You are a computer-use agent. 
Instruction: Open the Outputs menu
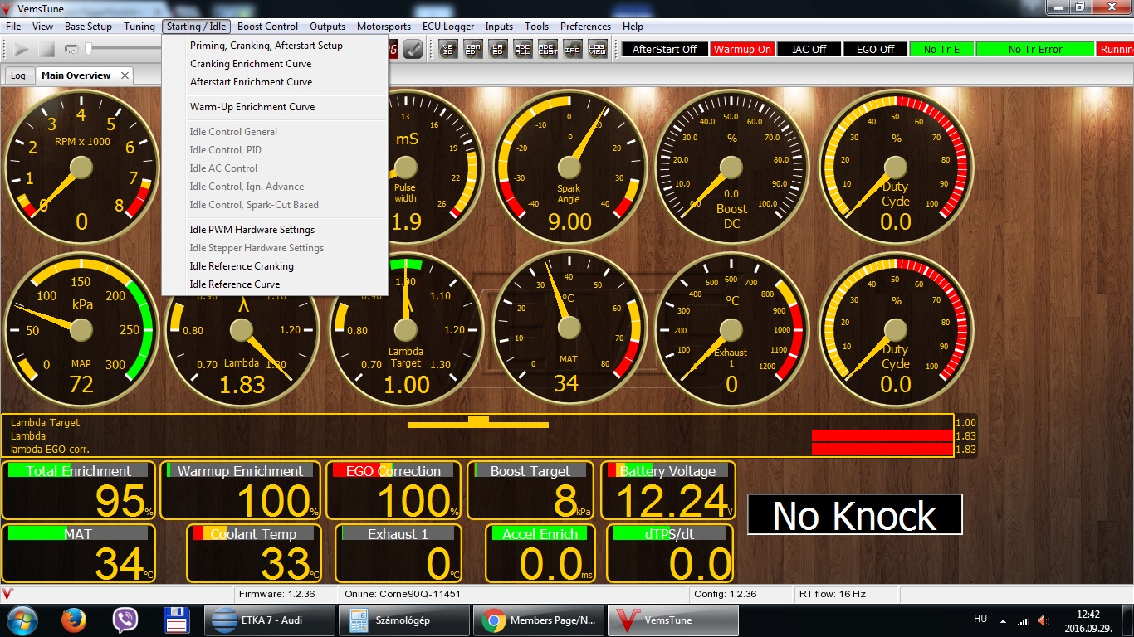327,27
